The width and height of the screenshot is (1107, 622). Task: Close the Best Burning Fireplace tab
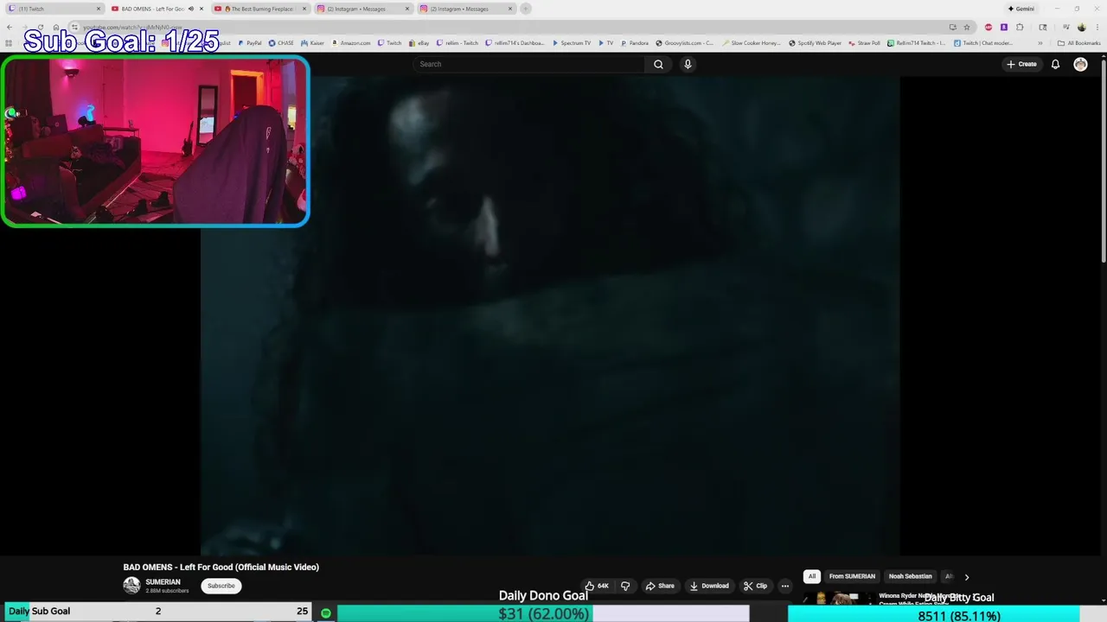point(304,9)
